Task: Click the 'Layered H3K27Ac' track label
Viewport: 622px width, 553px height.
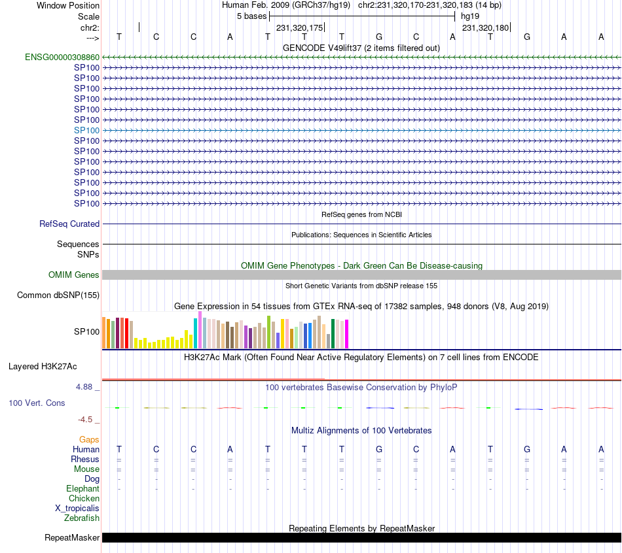Action: pyautogui.click(x=43, y=367)
